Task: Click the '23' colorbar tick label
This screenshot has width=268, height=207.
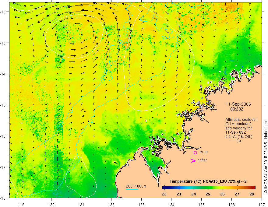Action: coord(179,194)
